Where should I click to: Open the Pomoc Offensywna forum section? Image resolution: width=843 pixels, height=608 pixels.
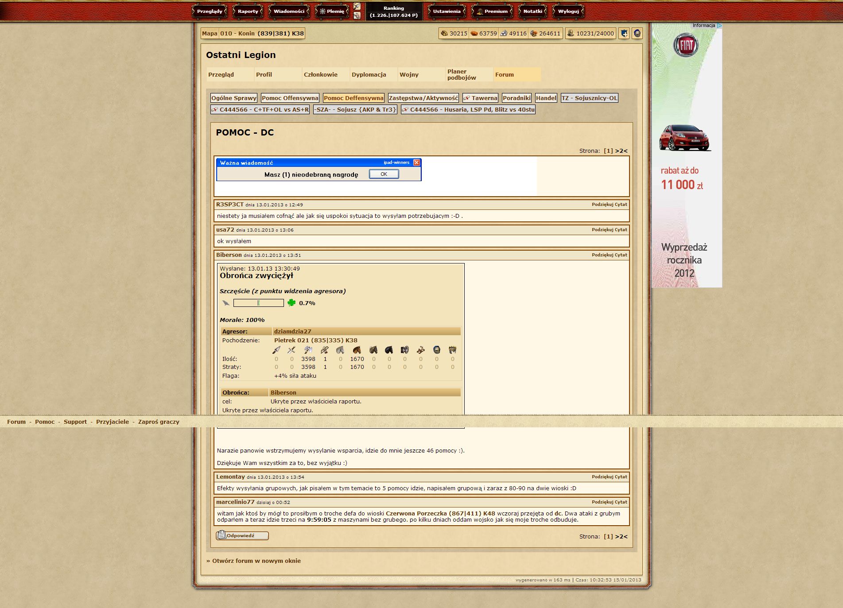[x=290, y=98]
